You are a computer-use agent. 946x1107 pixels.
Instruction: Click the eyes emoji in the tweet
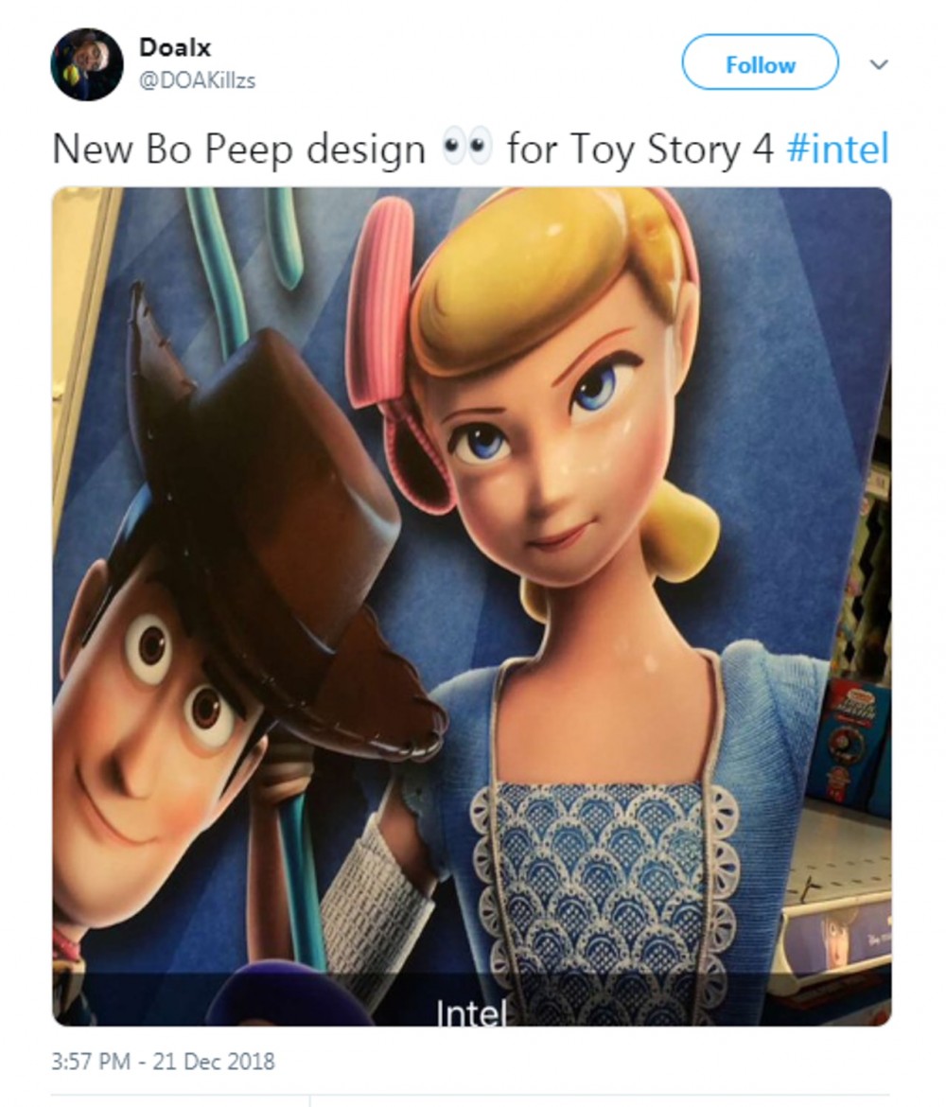pos(465,149)
